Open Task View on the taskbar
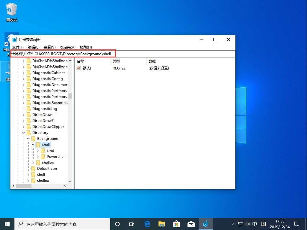 (x=131, y=224)
